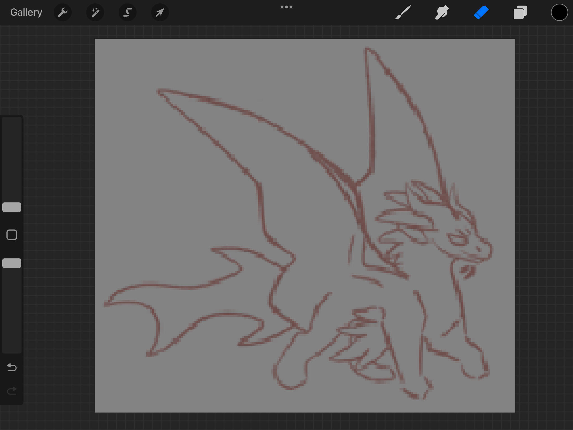This screenshot has width=573, height=430.
Task: Select the Paint brush tool
Action: [403, 12]
